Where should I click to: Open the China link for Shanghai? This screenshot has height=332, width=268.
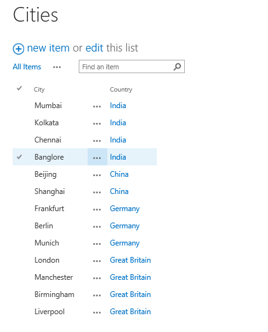[x=119, y=191]
